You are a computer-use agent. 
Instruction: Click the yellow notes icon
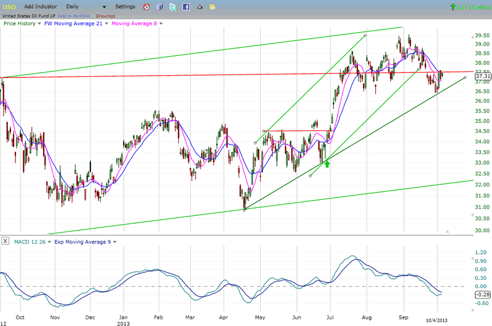tap(212, 7)
